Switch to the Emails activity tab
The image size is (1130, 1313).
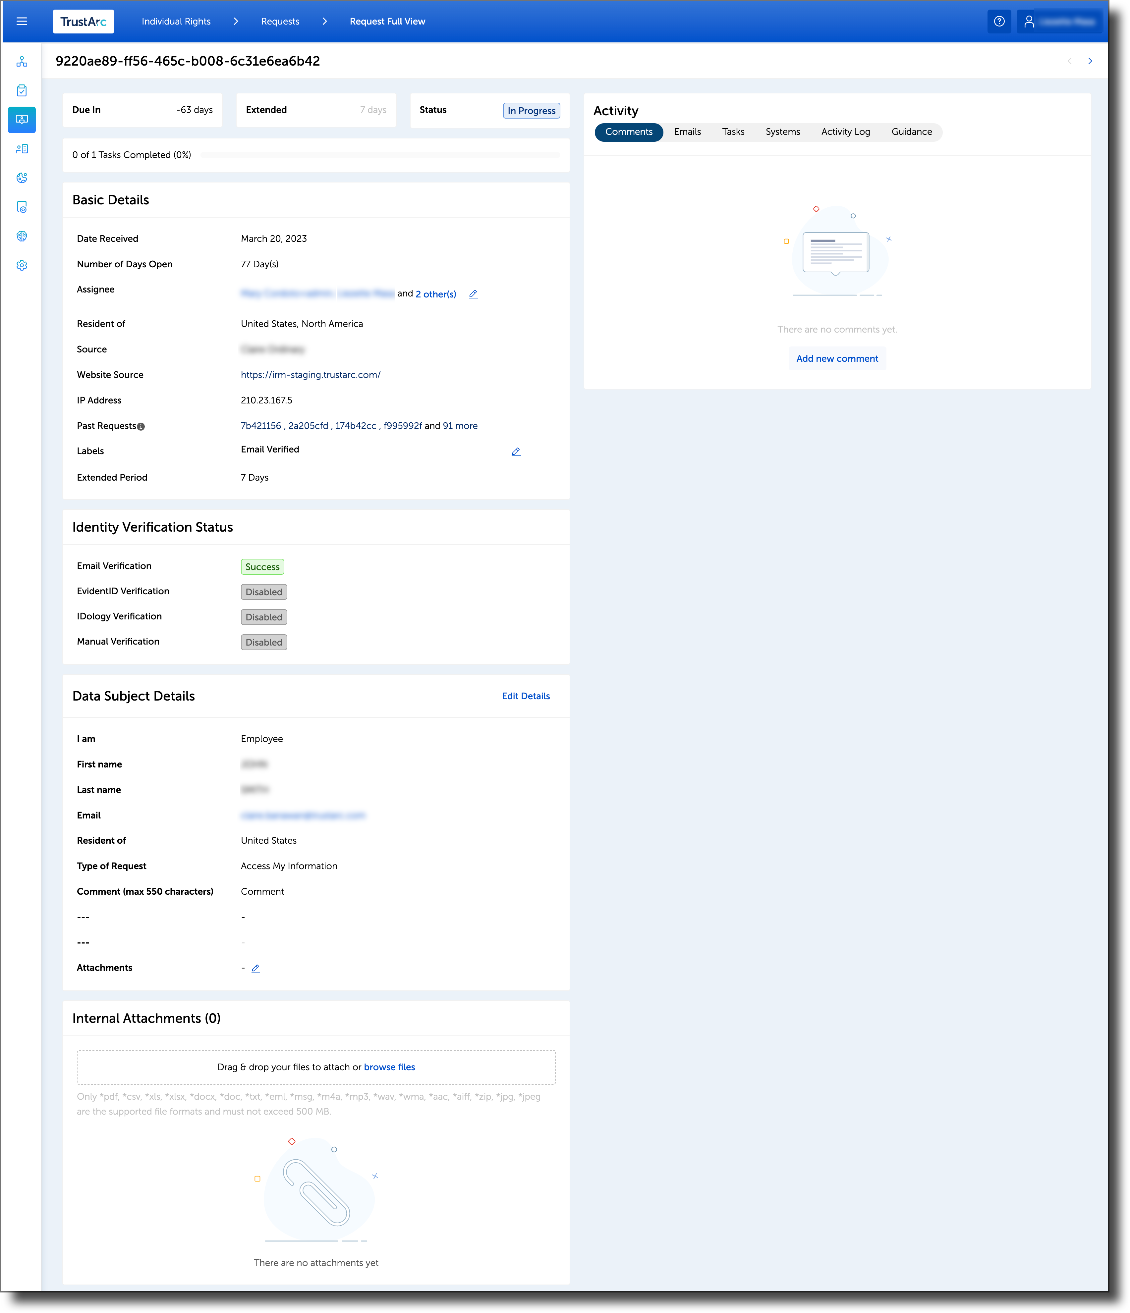click(687, 132)
